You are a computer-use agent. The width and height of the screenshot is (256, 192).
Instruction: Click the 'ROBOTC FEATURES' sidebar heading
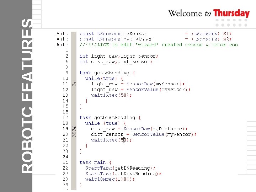pyautogui.click(x=27, y=96)
